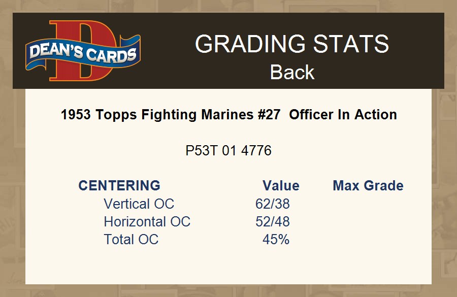Click the GRADING STATS heading
The width and height of the screenshot is (457, 297).
tap(292, 44)
